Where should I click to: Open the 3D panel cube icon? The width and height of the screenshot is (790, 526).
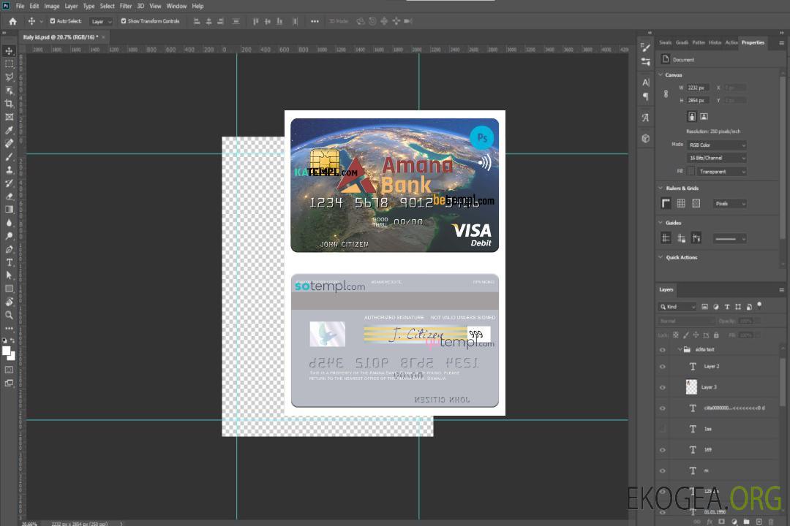click(646, 138)
